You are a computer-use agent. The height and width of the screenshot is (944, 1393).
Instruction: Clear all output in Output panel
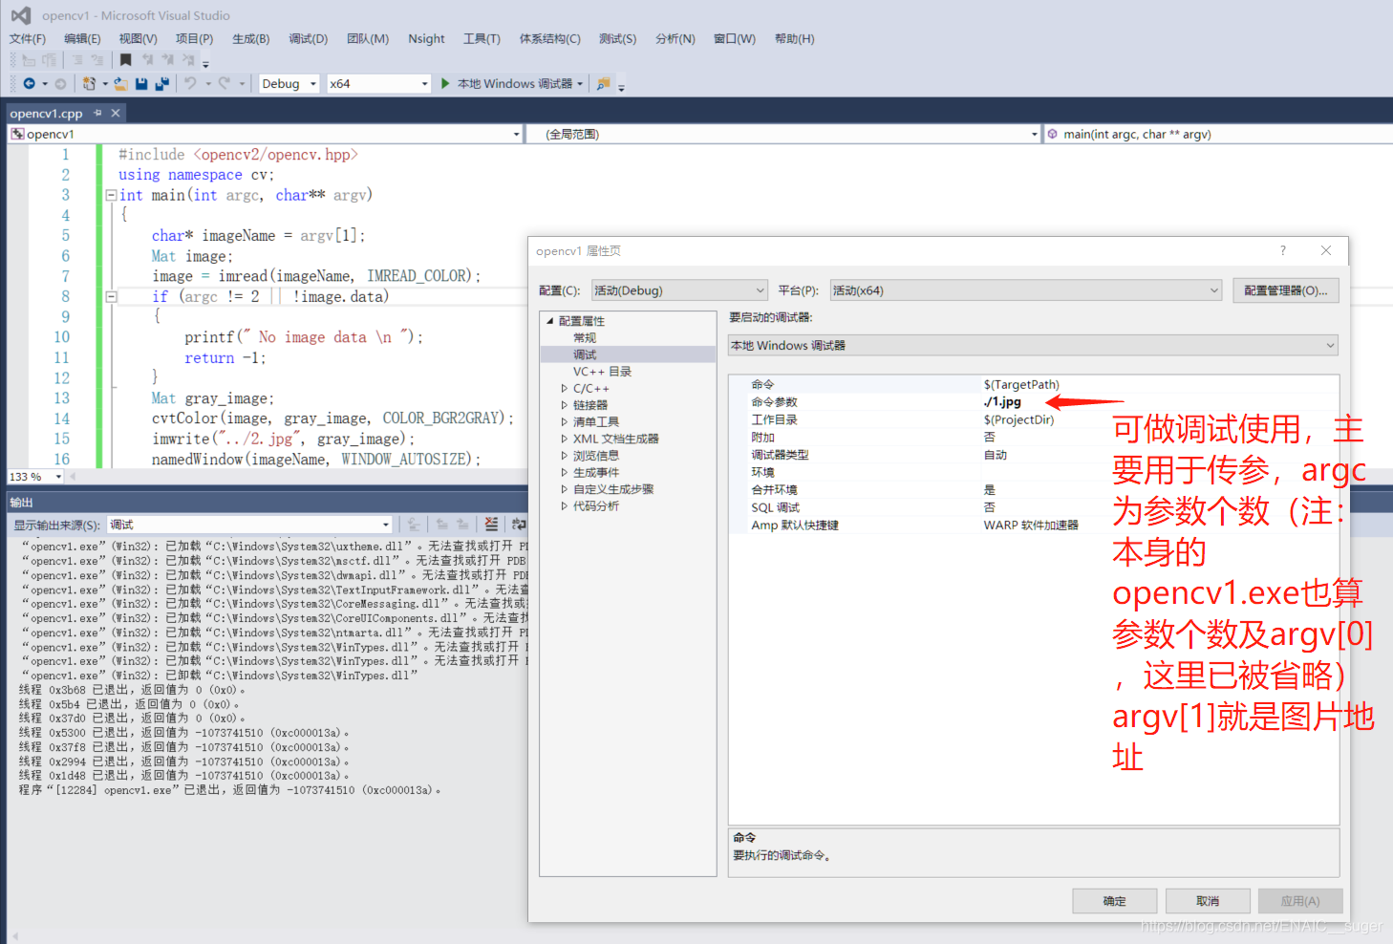click(490, 524)
